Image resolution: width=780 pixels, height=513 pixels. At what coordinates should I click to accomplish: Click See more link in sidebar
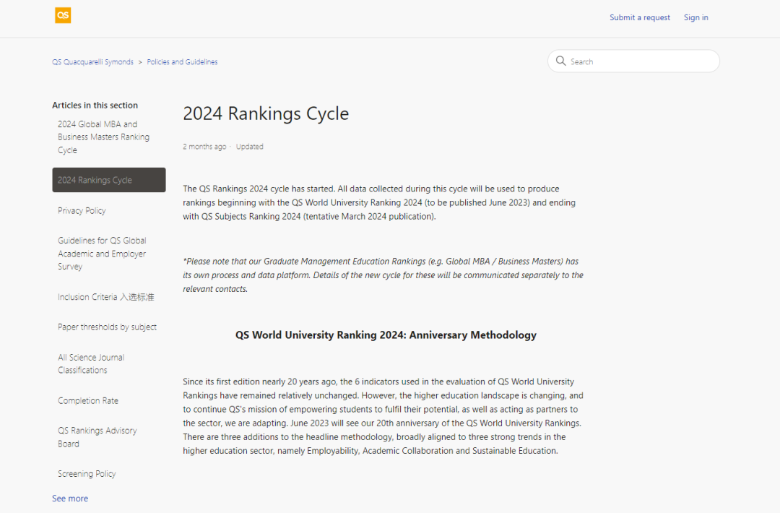[x=70, y=498]
